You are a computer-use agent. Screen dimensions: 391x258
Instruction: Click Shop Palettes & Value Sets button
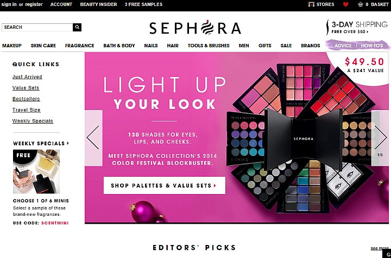click(165, 185)
